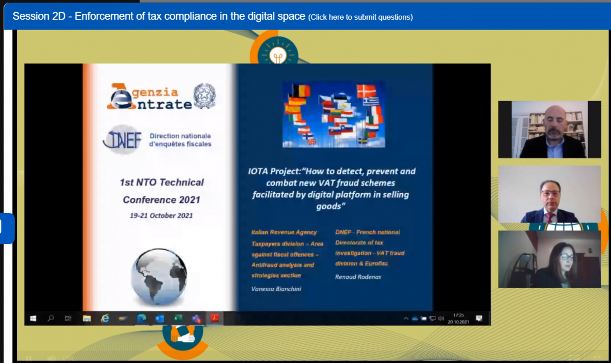Select the Adobe Acrobat taskbar icon
This screenshot has width=611, height=363.
point(214,318)
